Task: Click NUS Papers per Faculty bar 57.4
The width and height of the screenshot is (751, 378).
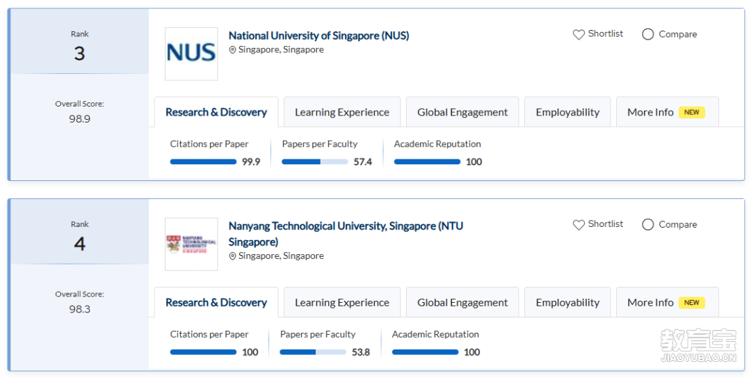Action: coord(315,162)
